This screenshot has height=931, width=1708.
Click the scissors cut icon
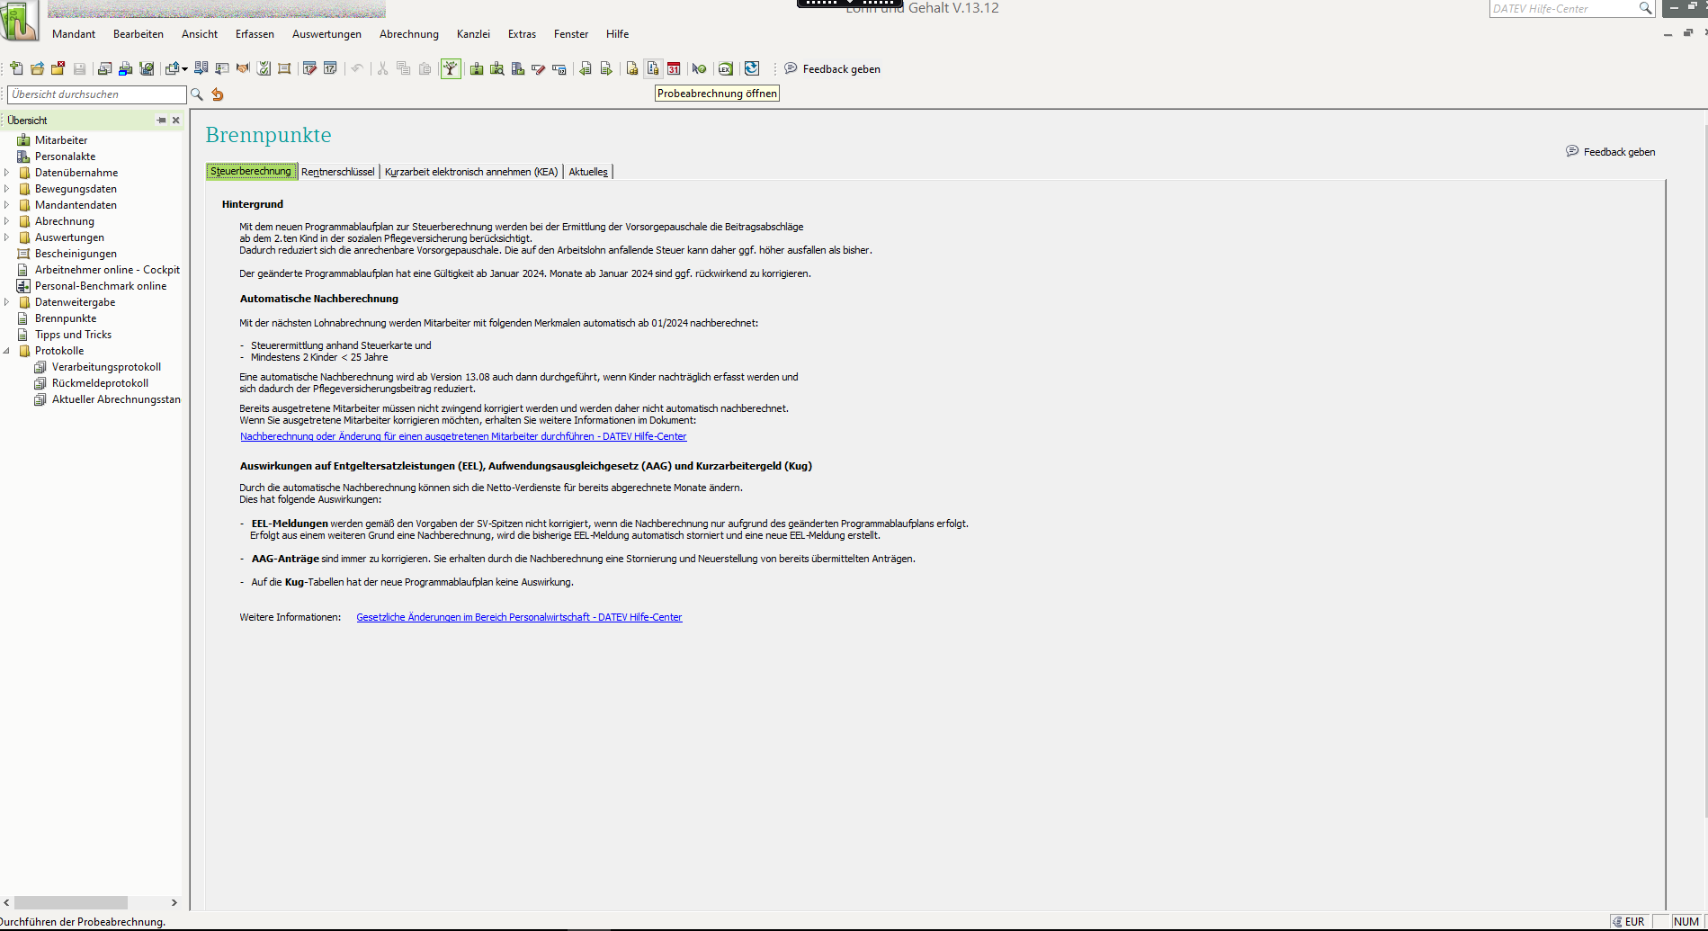(x=382, y=69)
